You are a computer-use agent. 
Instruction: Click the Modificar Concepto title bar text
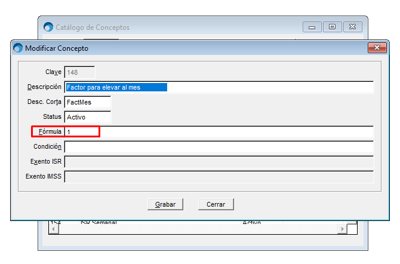tap(57, 48)
